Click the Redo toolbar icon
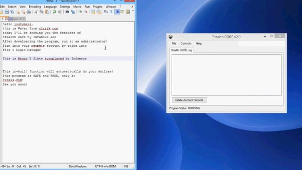 coord(60,12)
